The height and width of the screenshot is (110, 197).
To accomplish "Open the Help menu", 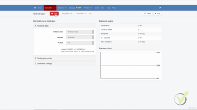I will pos(109,8).
